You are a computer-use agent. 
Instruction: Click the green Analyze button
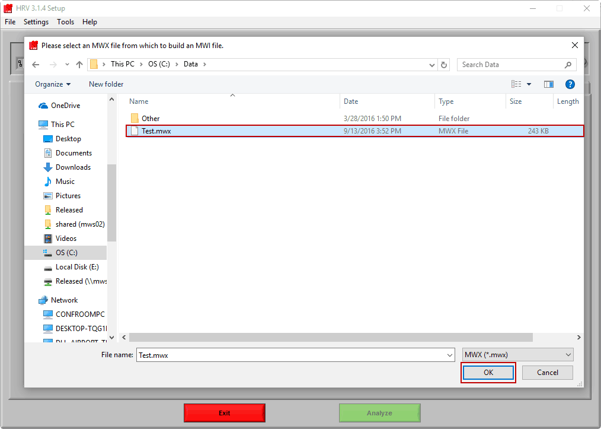(x=379, y=413)
